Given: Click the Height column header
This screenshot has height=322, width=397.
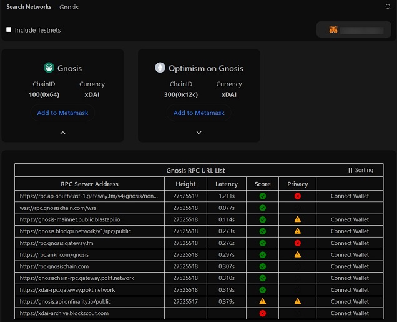Looking at the screenshot, I should [185, 184].
